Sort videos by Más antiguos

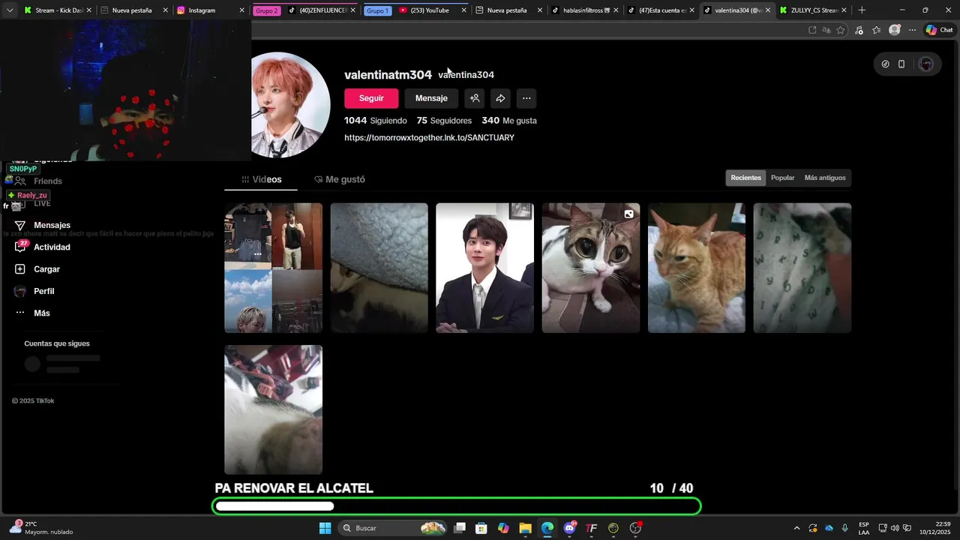(x=825, y=178)
